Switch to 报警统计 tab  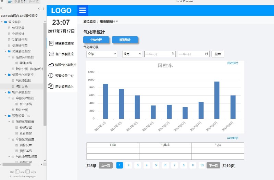(125, 40)
